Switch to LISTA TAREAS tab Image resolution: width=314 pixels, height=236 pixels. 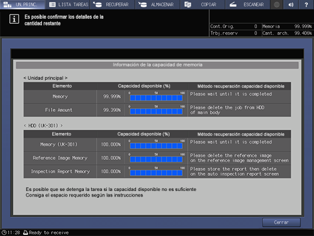68,4
